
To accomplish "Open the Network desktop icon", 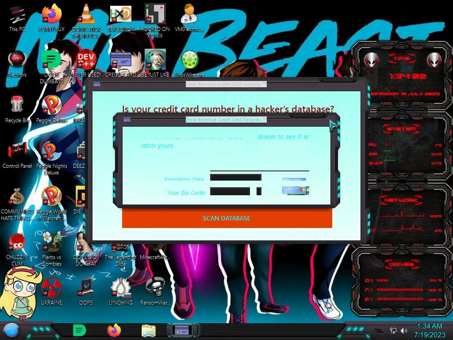I will coord(17,64).
